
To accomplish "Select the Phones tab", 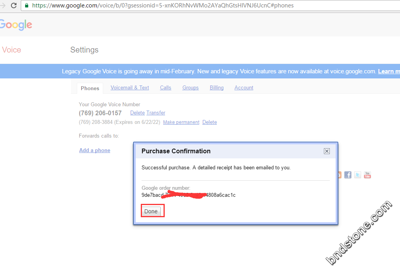I will tap(90, 88).
